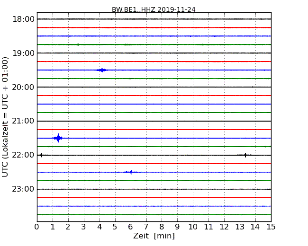Screen dimensions: 308x246
Task: Click the blue seismic event near minute 4
Action: click(102, 70)
